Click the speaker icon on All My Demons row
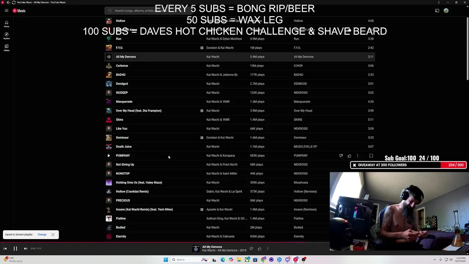This screenshot has width=469, height=264. pos(108,57)
